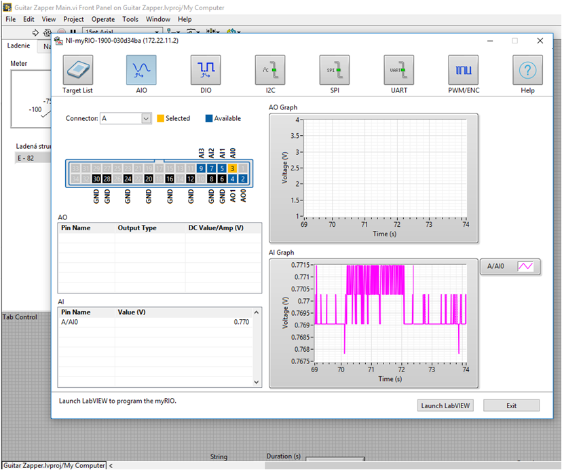
Task: Toggle connector pin 2 (AO0)
Action: point(242,179)
